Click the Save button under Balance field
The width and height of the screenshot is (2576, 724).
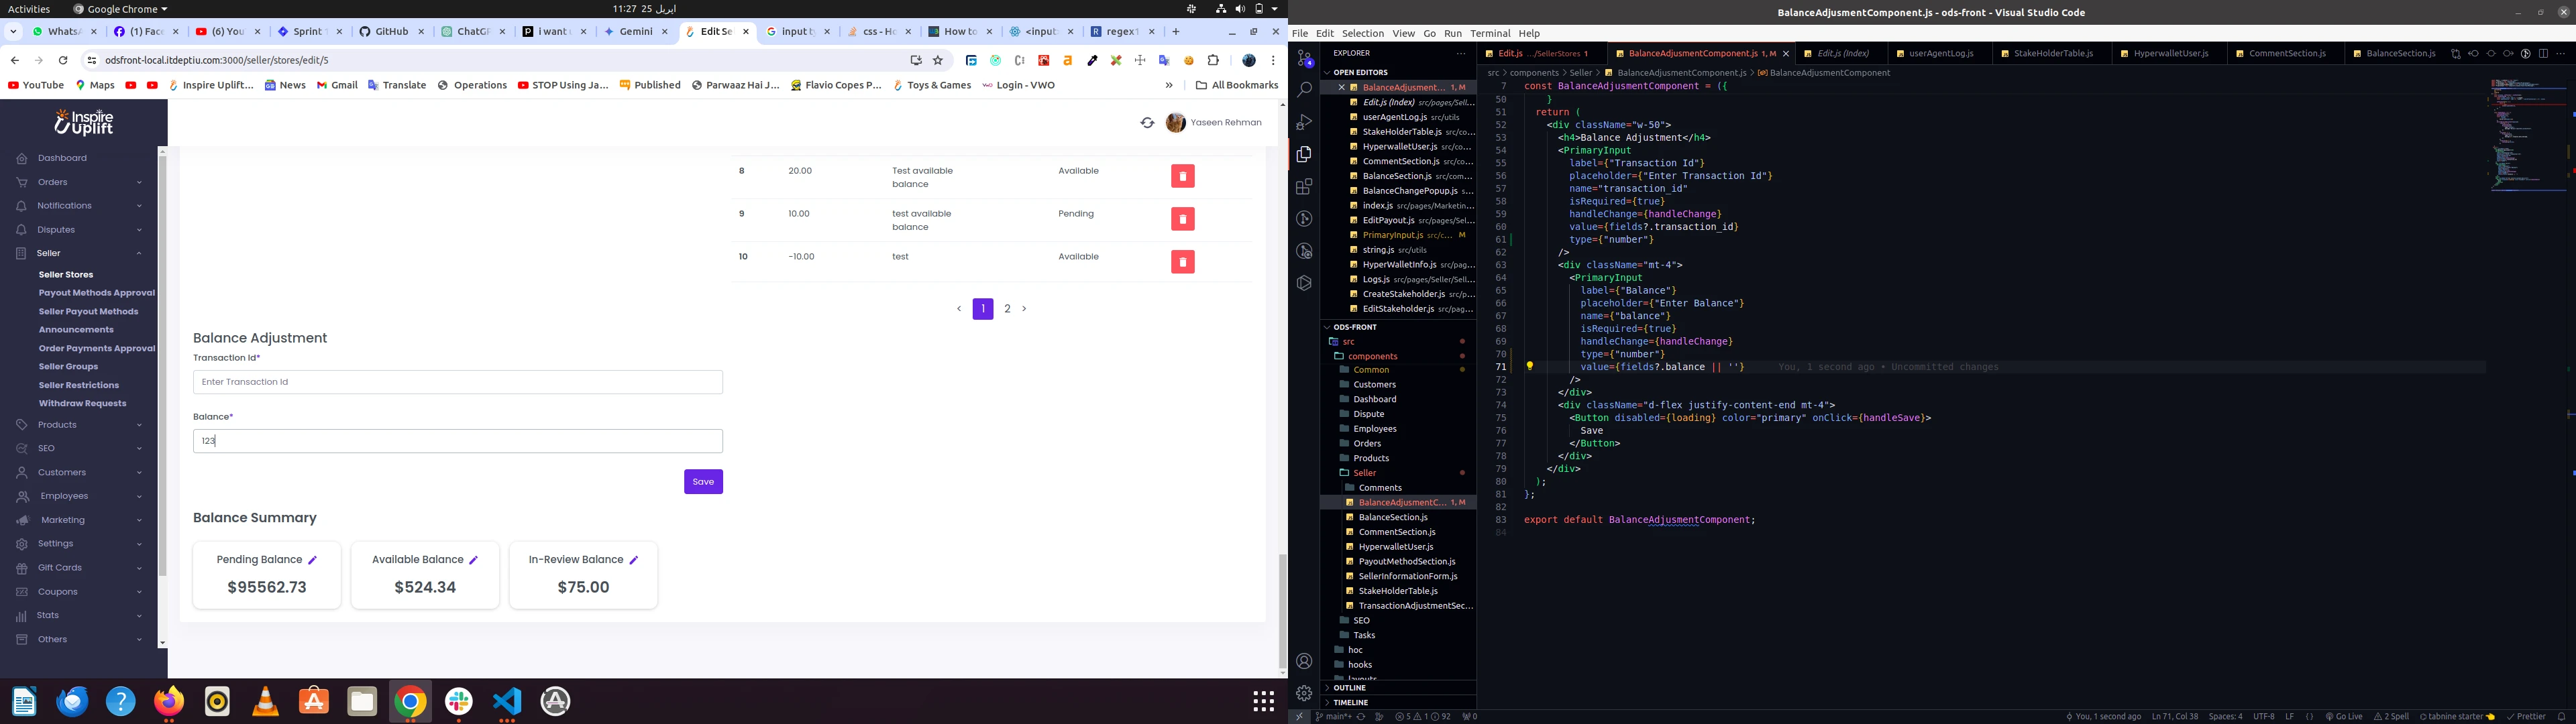click(703, 482)
